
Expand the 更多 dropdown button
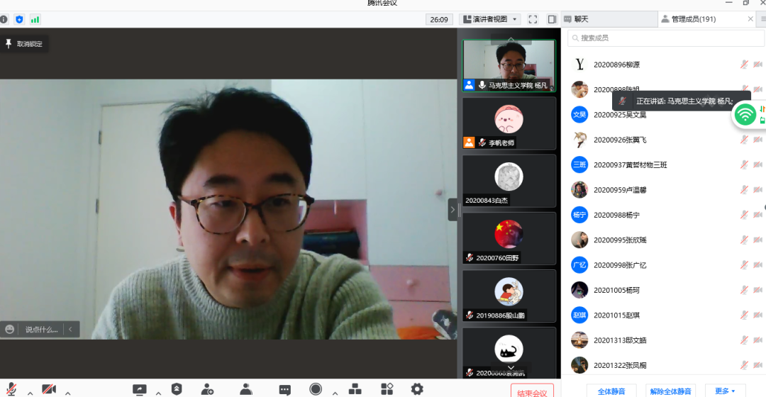[724, 391]
